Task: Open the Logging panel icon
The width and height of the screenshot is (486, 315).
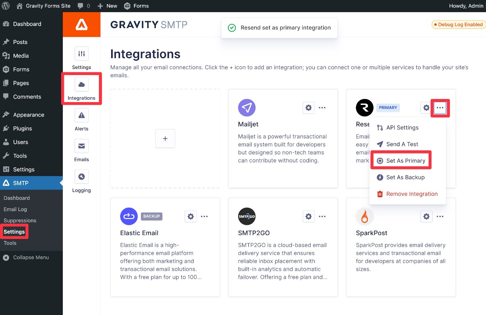Action: (82, 177)
